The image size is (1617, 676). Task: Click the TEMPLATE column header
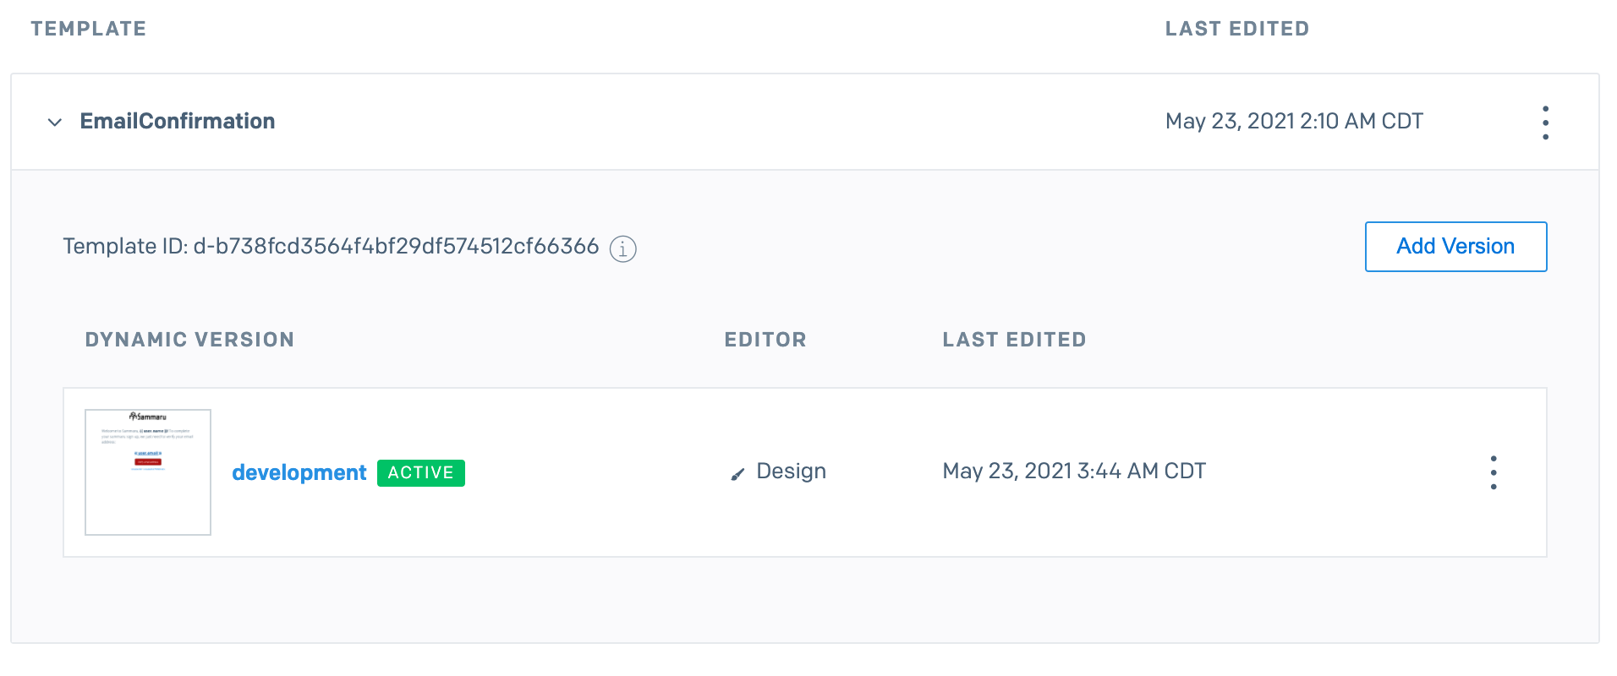pyautogui.click(x=89, y=29)
